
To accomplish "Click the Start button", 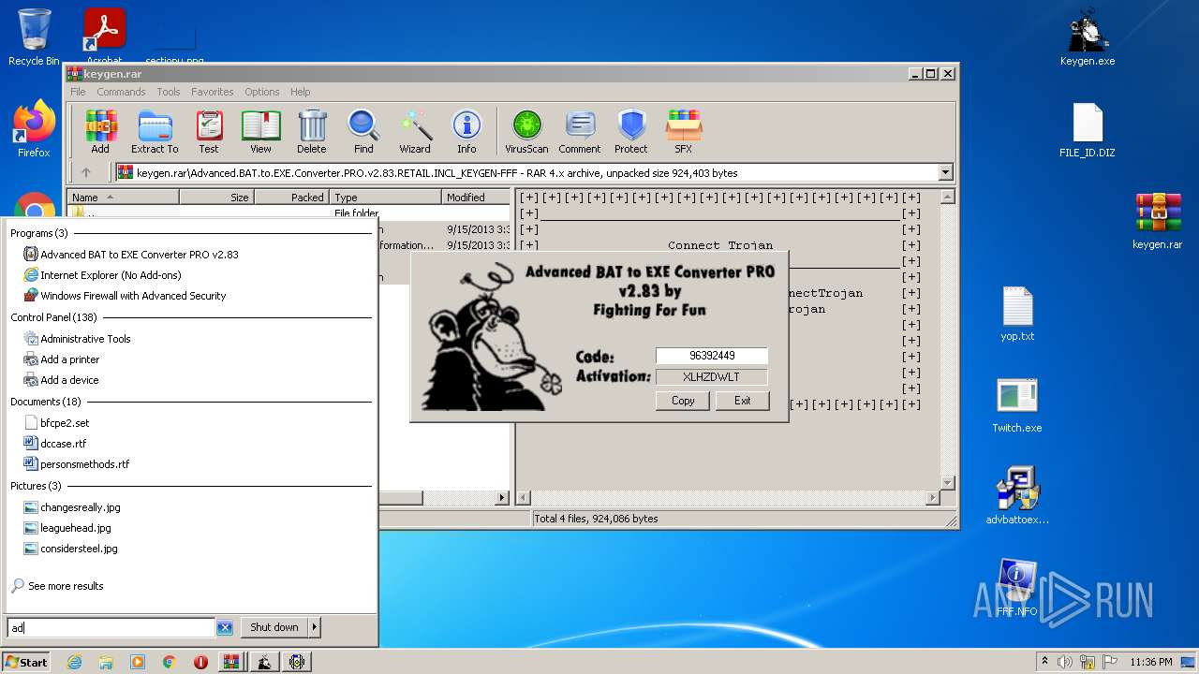I will click(x=26, y=662).
